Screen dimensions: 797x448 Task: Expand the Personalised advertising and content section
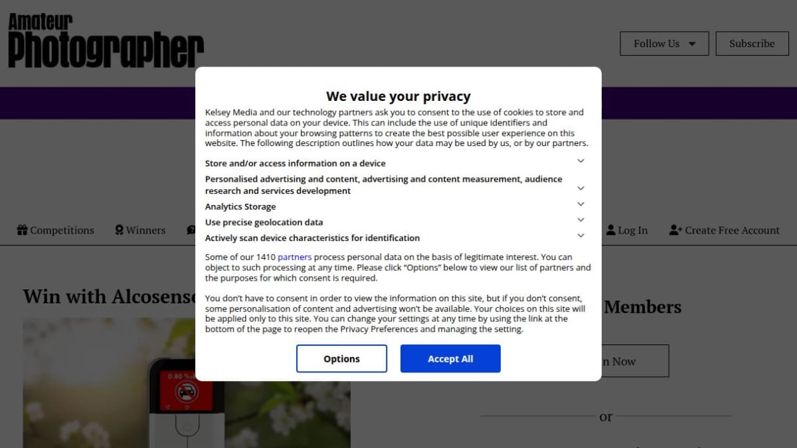[580, 188]
